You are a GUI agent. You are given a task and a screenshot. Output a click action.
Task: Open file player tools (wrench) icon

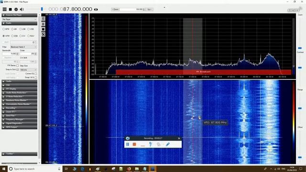(x=43, y=34)
